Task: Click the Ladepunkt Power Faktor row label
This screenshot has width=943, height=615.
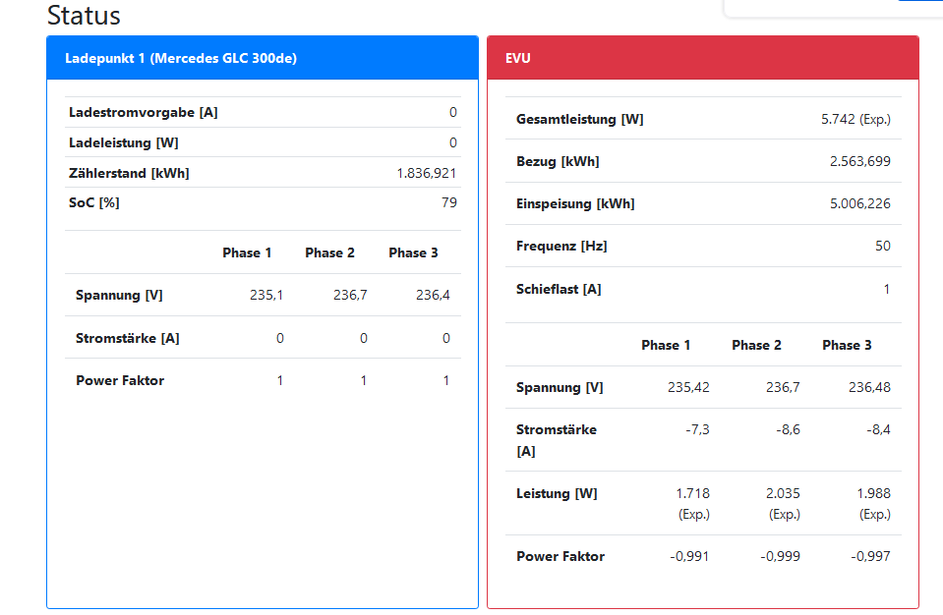Action: (x=120, y=380)
